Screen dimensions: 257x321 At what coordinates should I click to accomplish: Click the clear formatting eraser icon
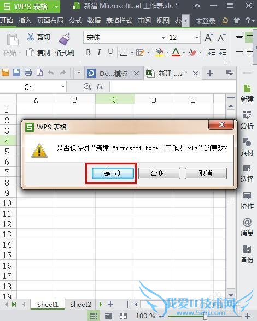[x=192, y=52]
